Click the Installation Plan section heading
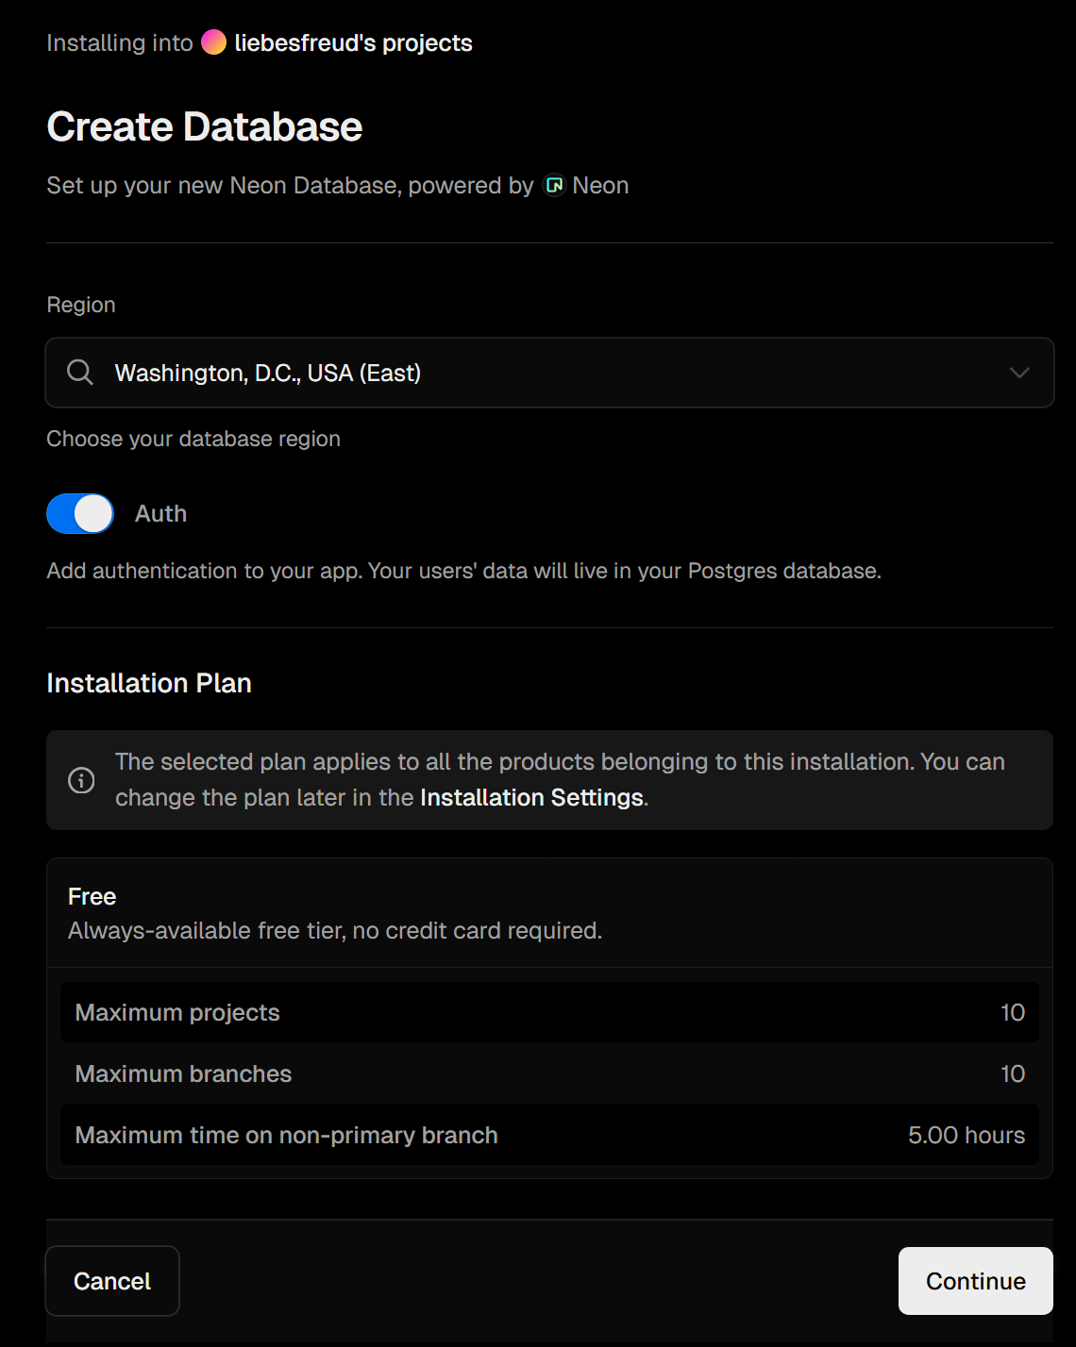This screenshot has height=1347, width=1076. 149,683
